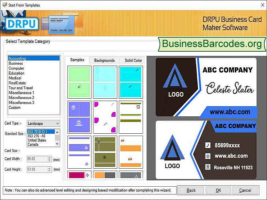
Task: Click the Back button
Action: [191, 190]
